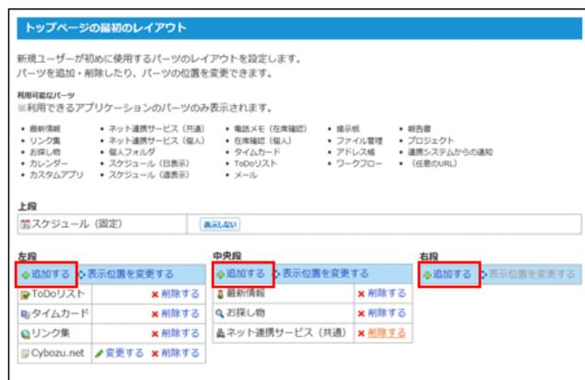Viewport: 585px width, 380px height.
Task: Click the お探し物 magnifier icon
Action: tap(220, 314)
